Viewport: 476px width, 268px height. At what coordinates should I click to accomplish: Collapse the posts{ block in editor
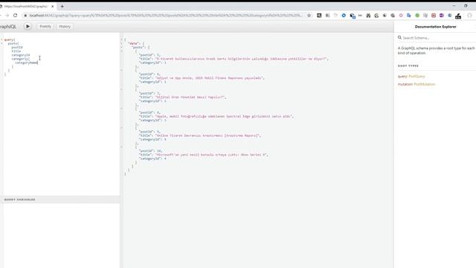pos(1,43)
